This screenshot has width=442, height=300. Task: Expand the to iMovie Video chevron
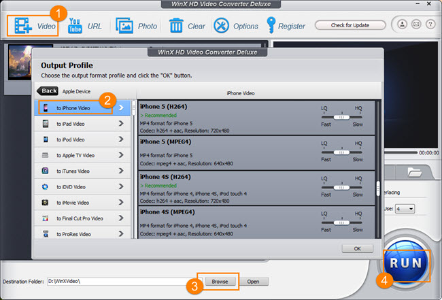(121, 203)
